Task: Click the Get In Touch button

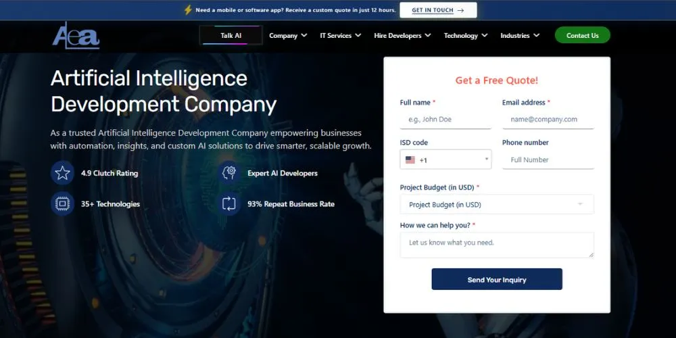Action: coord(438,10)
